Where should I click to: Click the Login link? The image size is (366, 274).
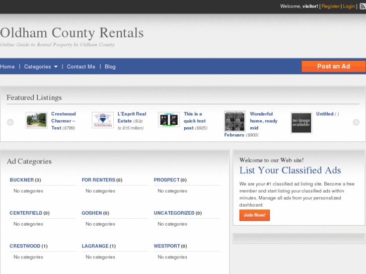click(349, 7)
